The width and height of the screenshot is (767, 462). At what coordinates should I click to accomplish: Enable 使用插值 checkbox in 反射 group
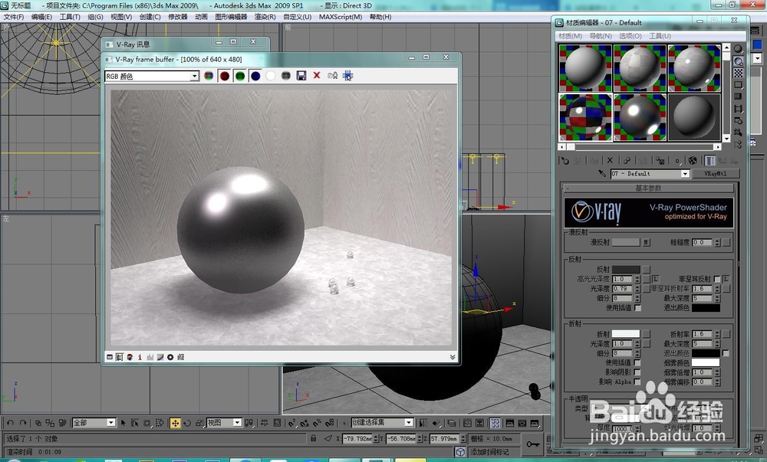tap(638, 308)
